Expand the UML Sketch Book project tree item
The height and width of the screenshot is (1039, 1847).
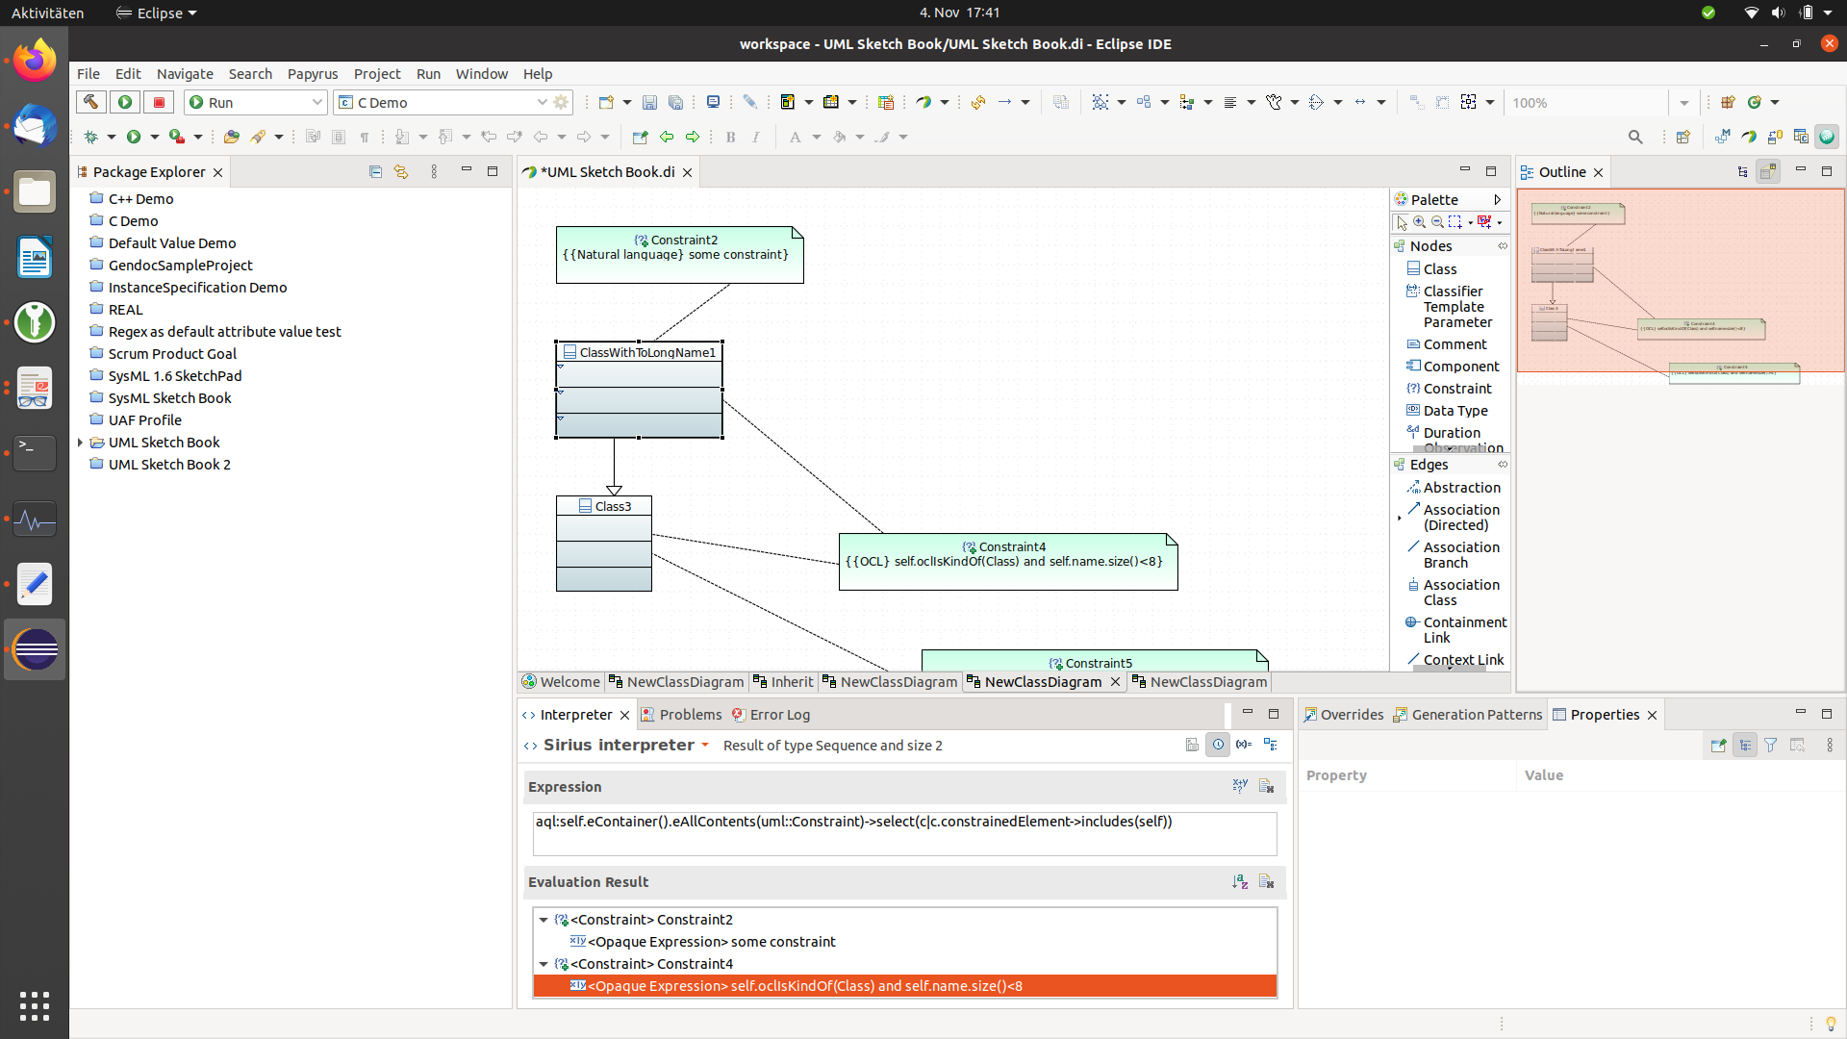(80, 442)
